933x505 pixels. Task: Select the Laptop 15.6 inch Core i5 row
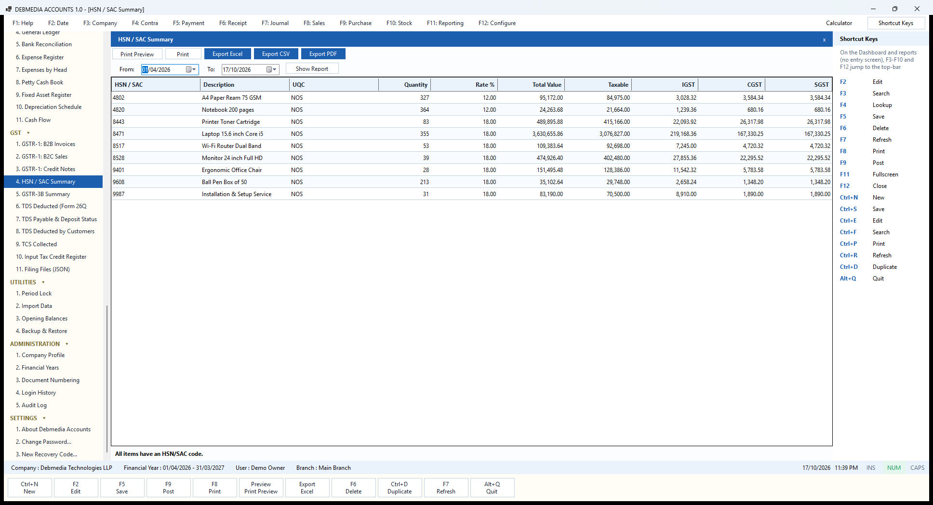pos(472,134)
